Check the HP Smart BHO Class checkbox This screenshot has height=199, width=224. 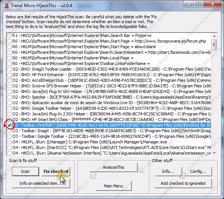click(9, 119)
